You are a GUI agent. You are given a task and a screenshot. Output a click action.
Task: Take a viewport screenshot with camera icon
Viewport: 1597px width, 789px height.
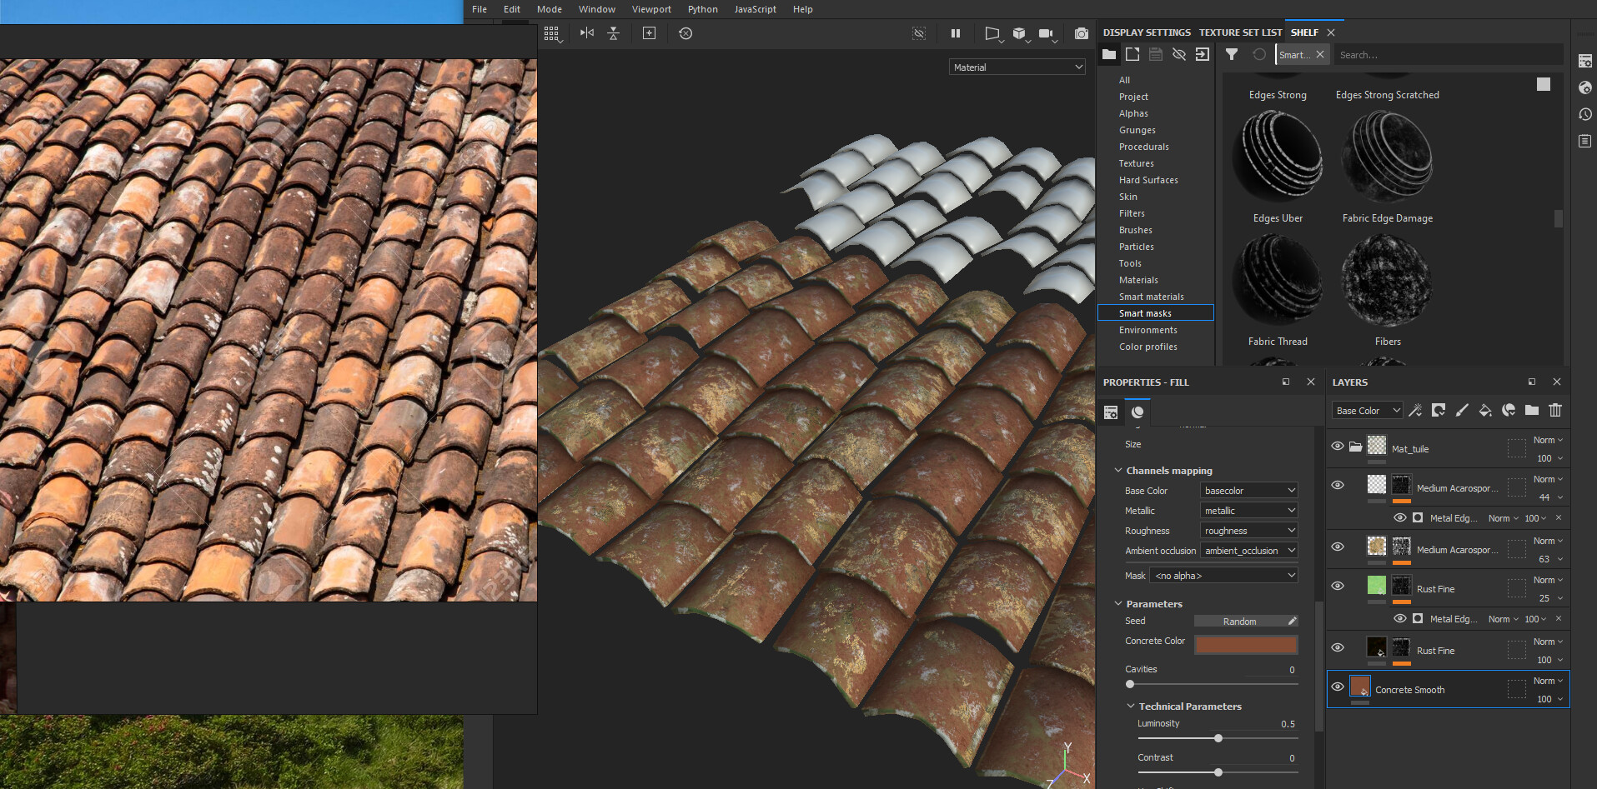click(1082, 33)
